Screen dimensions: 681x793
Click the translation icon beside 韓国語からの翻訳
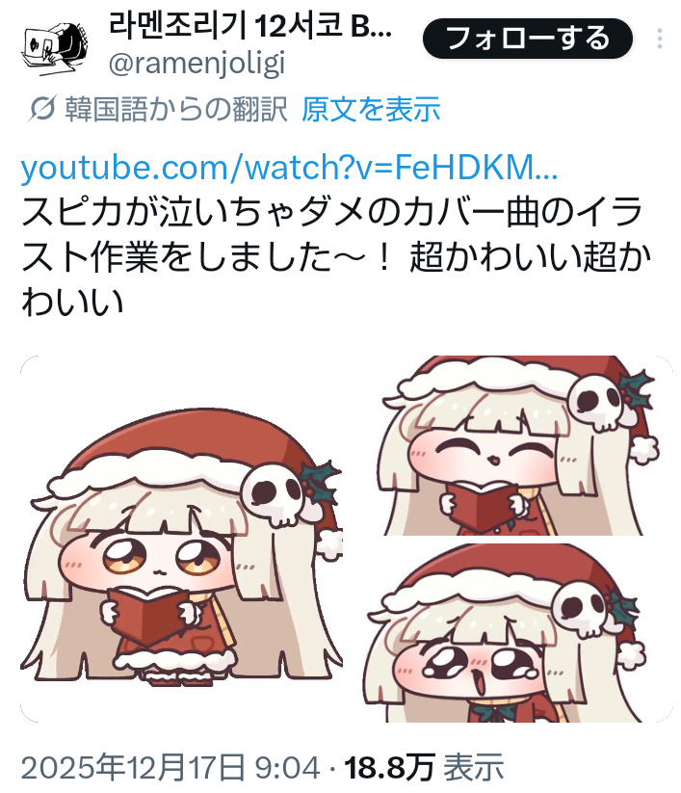coord(42,109)
